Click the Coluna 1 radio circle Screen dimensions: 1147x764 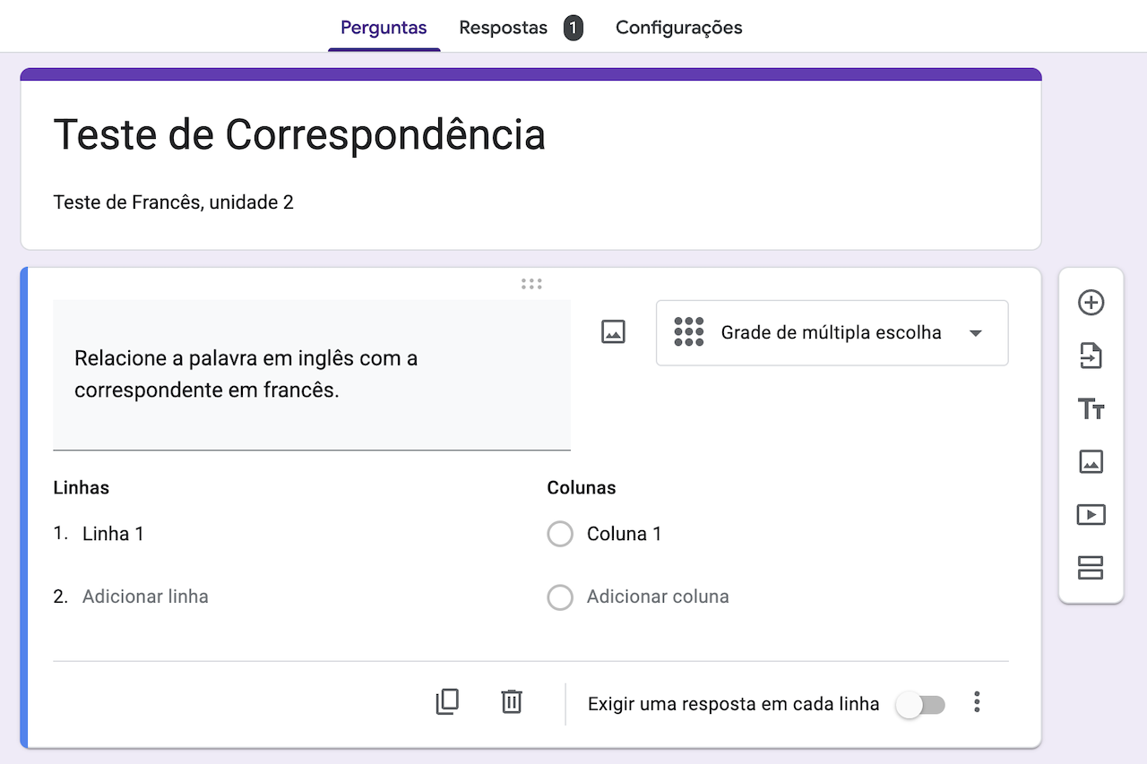[x=560, y=535]
